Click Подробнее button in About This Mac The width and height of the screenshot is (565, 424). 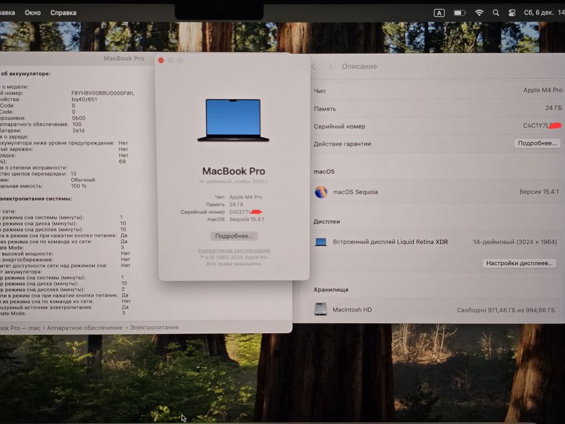(x=234, y=236)
